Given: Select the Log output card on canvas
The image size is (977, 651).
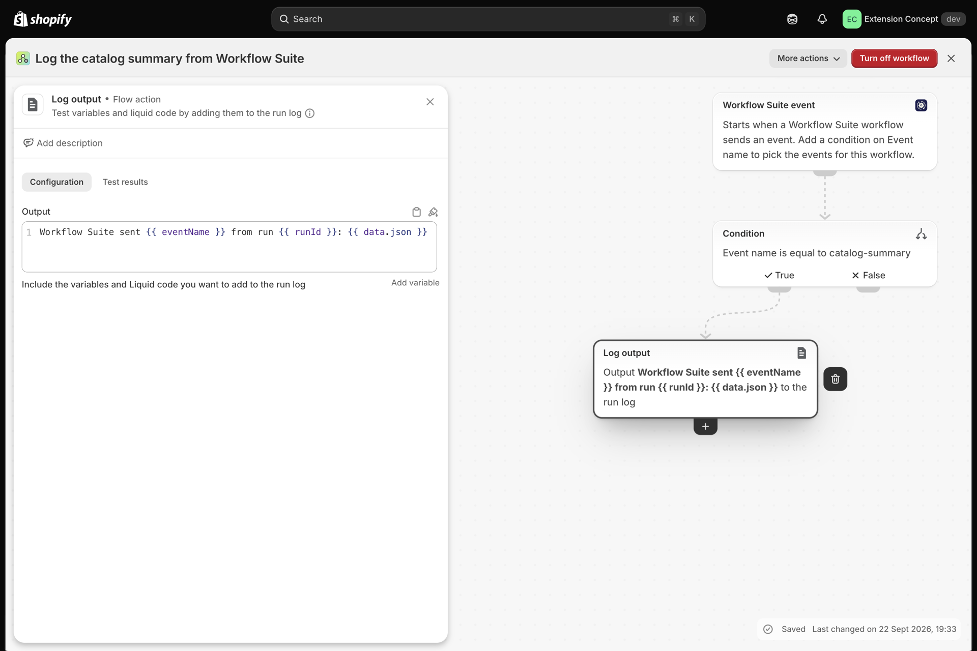Looking at the screenshot, I should (x=705, y=379).
